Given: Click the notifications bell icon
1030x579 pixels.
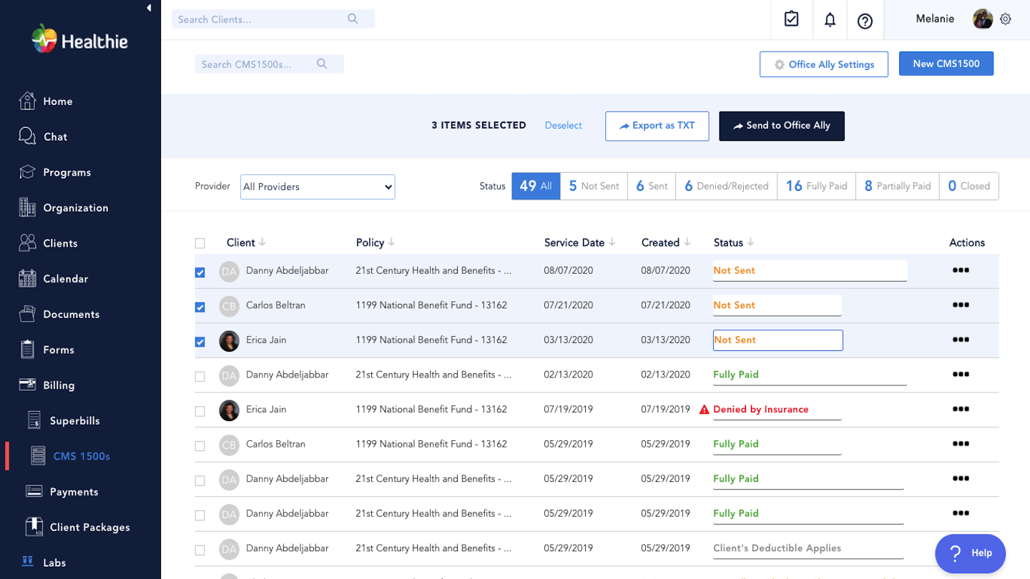Looking at the screenshot, I should (830, 20).
